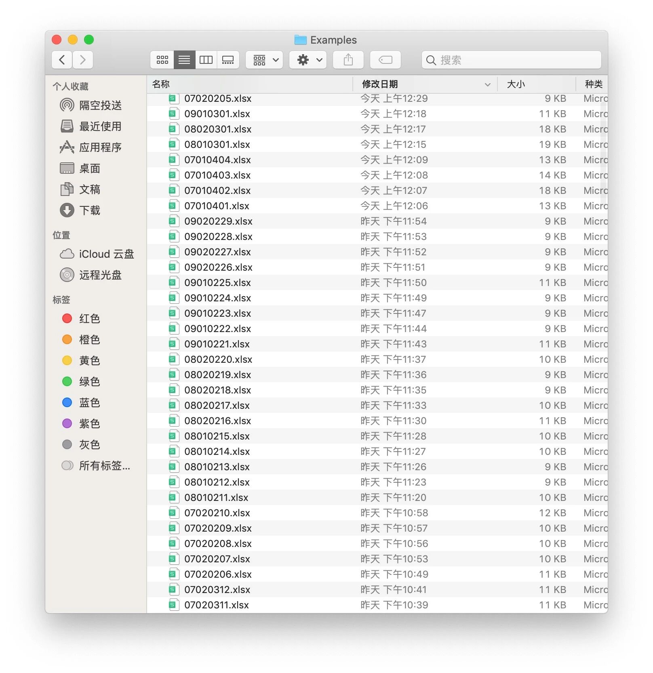Click the green zoom window button
Viewport: 653px width, 673px height.
pyautogui.click(x=89, y=40)
